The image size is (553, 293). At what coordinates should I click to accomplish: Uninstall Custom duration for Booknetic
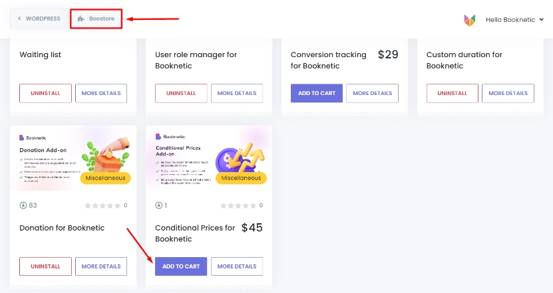coord(452,93)
